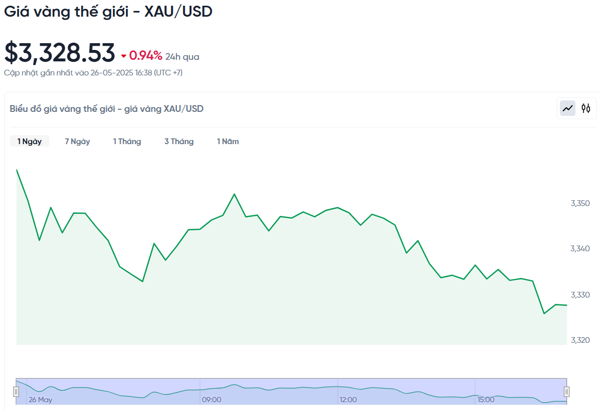Click the red down arrow beside 0.94%
This screenshot has height=411, width=601.
coord(123,56)
